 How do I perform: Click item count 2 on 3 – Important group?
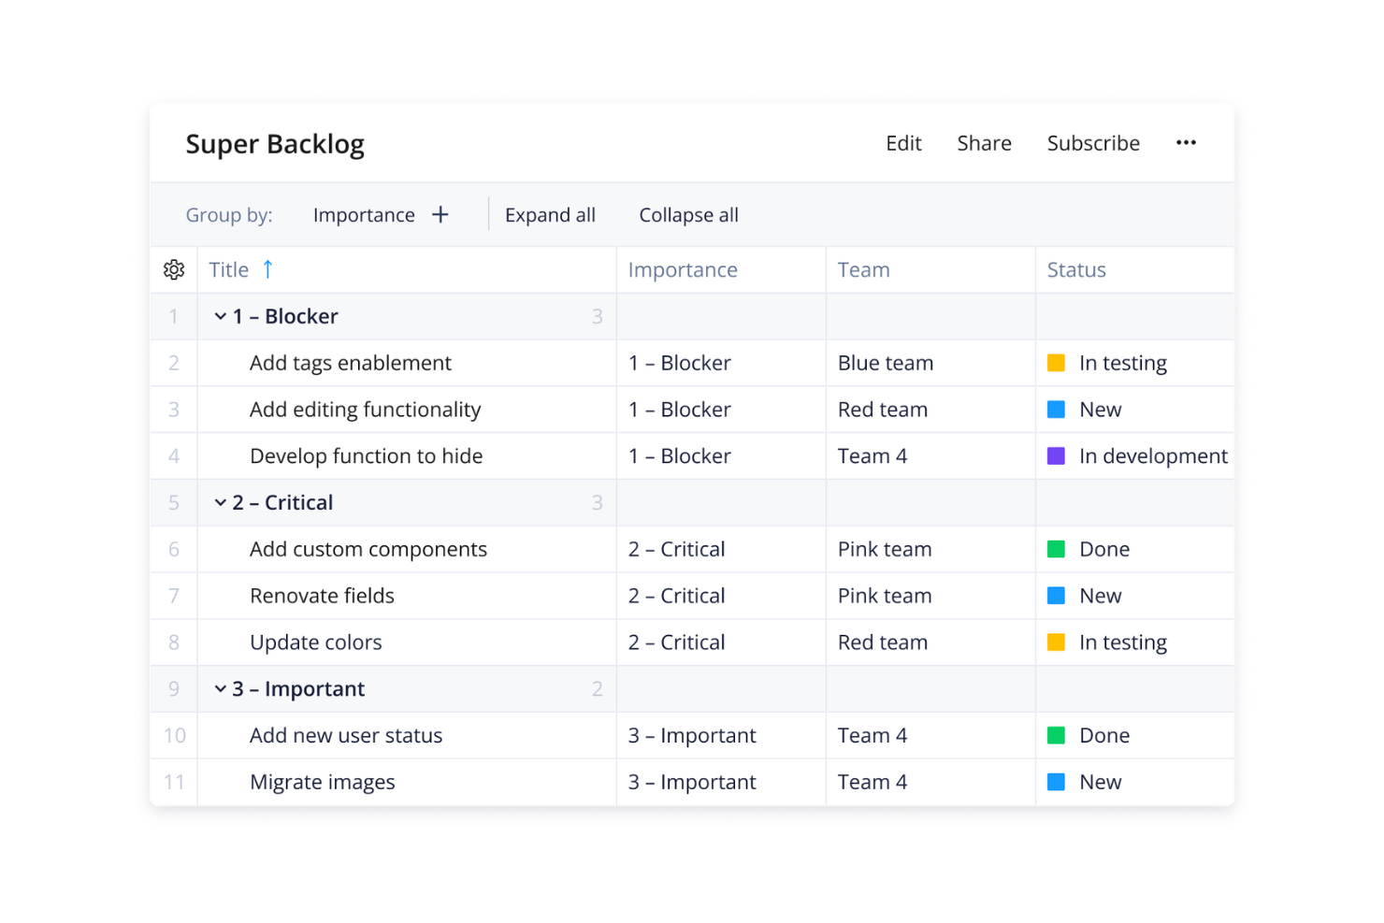597,689
